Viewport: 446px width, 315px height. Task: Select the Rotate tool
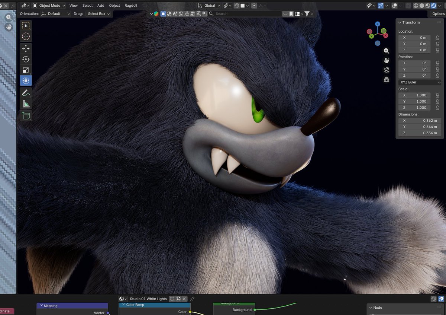tap(26, 59)
